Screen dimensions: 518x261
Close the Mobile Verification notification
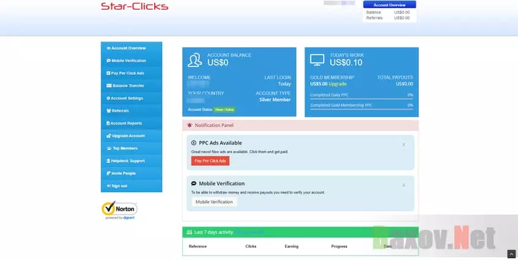click(404, 185)
